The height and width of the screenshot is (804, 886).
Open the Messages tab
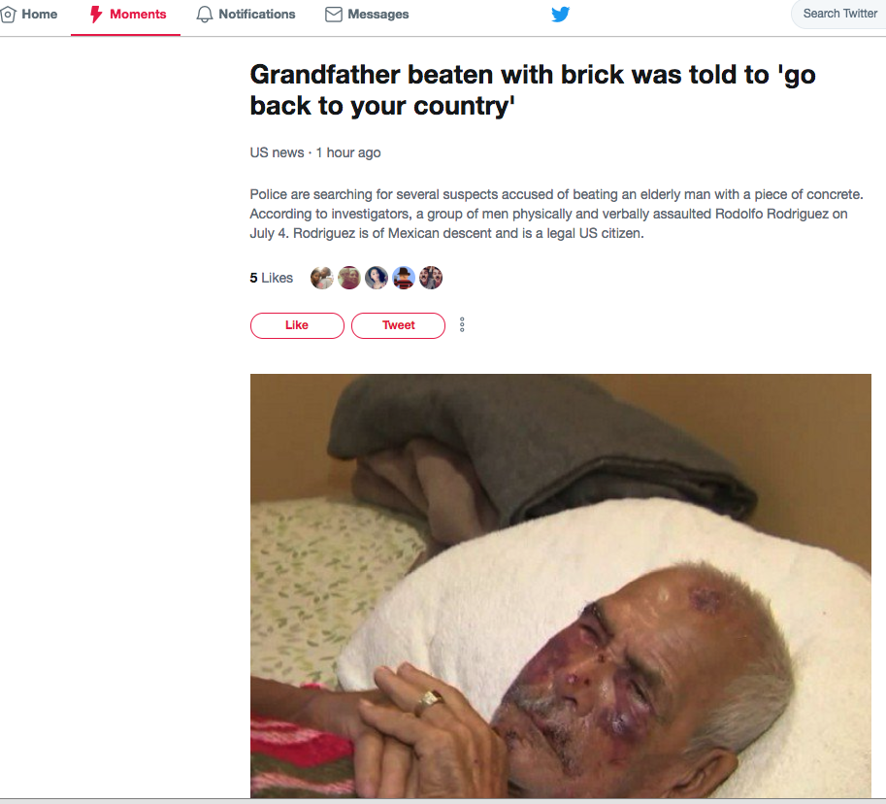pyautogui.click(x=367, y=15)
